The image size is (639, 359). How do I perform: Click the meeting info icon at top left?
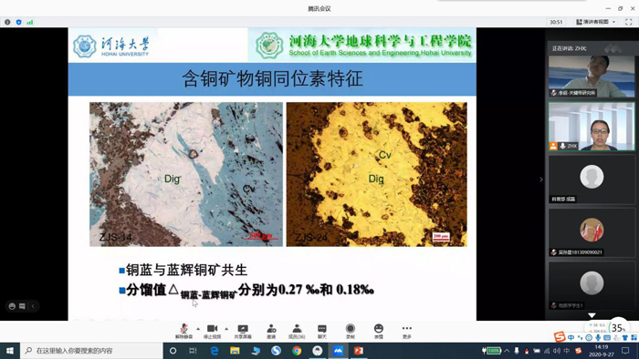[7, 22]
